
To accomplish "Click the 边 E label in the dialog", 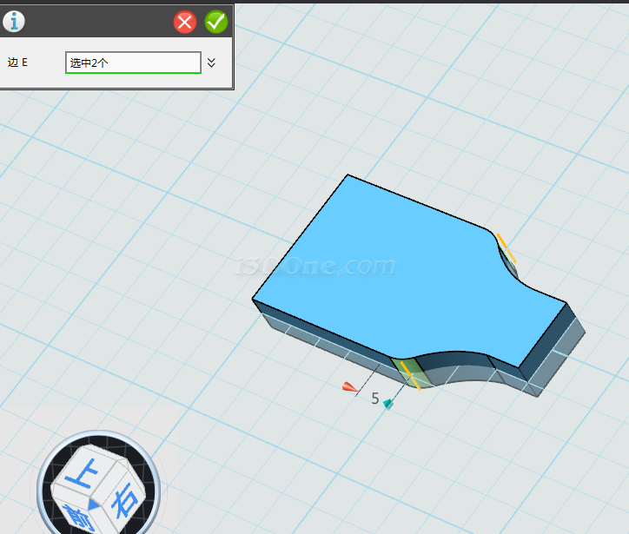I will pyautogui.click(x=17, y=63).
